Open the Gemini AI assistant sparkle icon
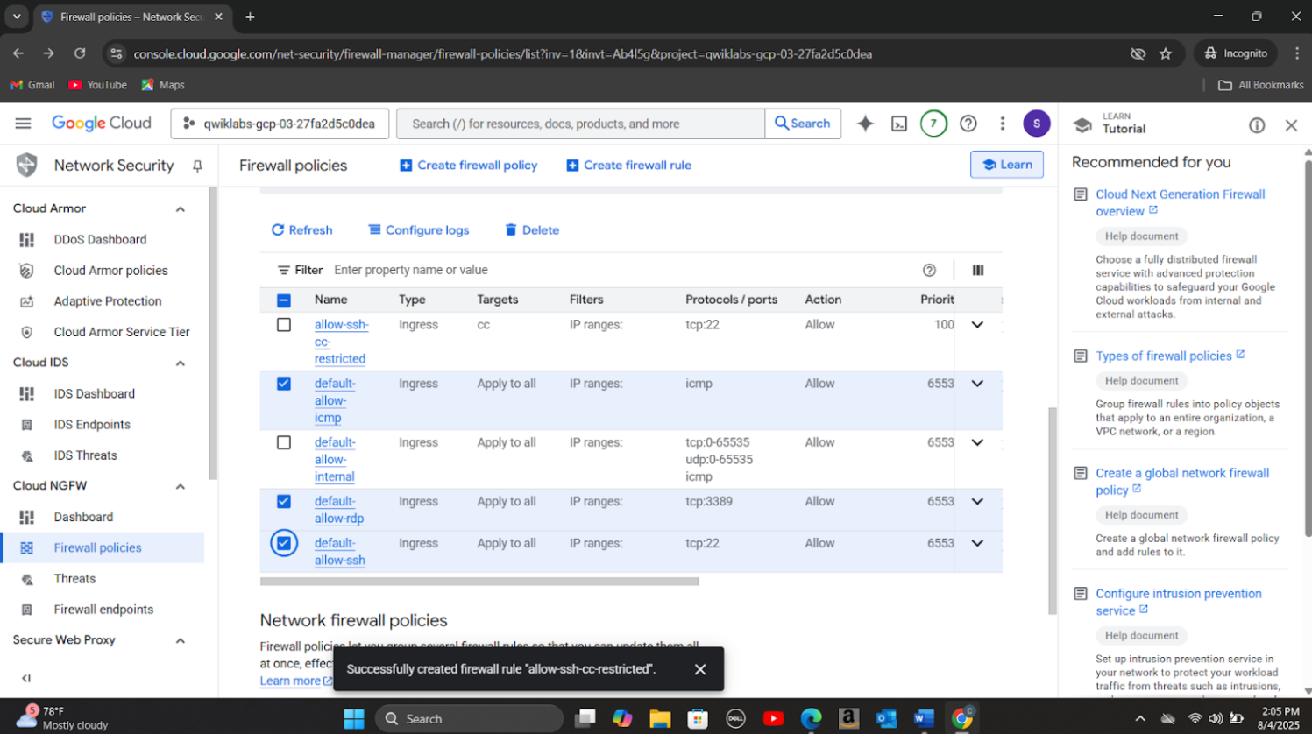The height and width of the screenshot is (734, 1312). [x=865, y=124]
